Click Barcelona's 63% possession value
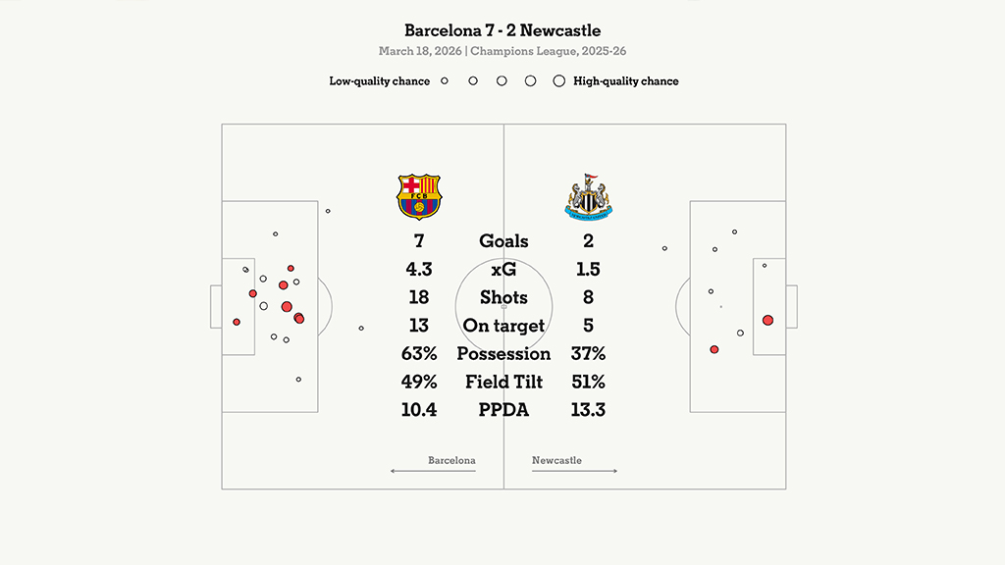This screenshot has height=565, width=1005. pyautogui.click(x=419, y=354)
